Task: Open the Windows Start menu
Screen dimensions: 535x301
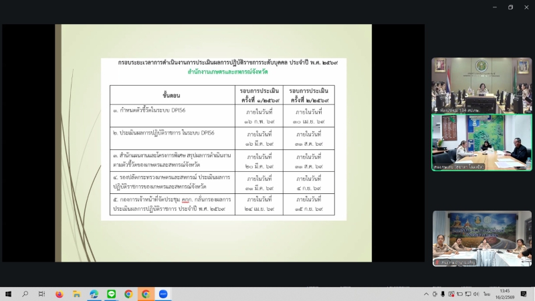Action: coord(8,294)
